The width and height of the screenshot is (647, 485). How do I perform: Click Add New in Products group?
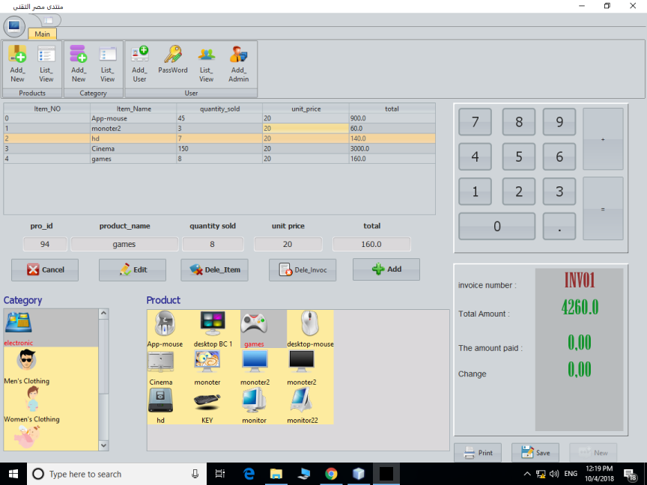17,64
